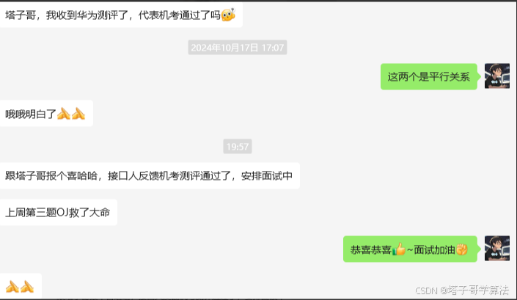Click the "CSDN @塔子哥学算法" watermark

click(x=462, y=290)
